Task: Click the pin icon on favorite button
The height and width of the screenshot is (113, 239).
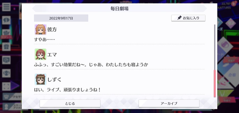Action: (x=180, y=18)
